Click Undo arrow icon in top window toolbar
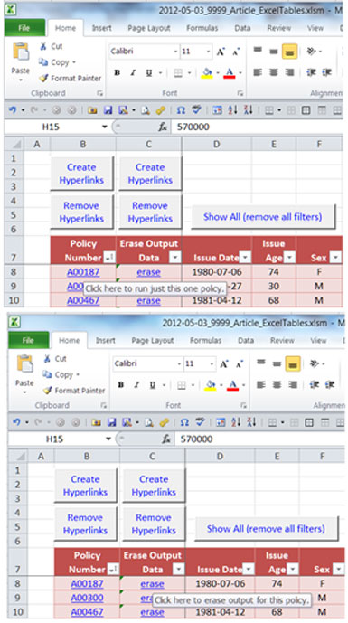This screenshot has width=348, height=623. [x=13, y=110]
